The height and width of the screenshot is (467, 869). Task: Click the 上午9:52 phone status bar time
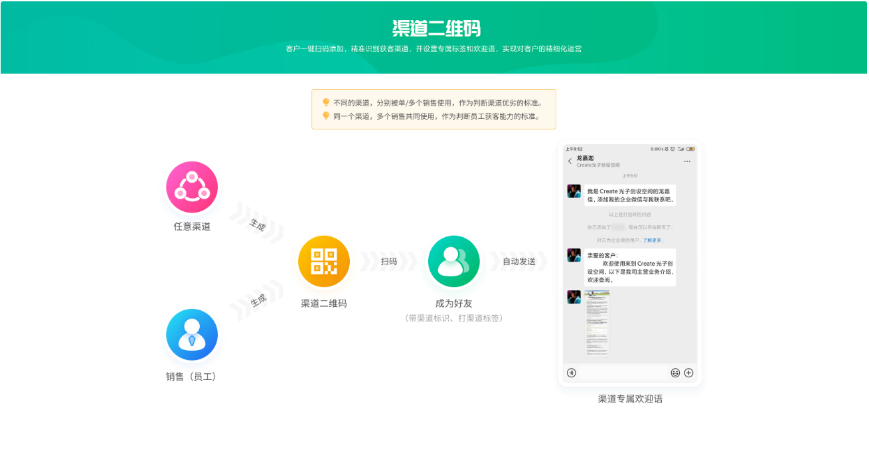click(574, 149)
